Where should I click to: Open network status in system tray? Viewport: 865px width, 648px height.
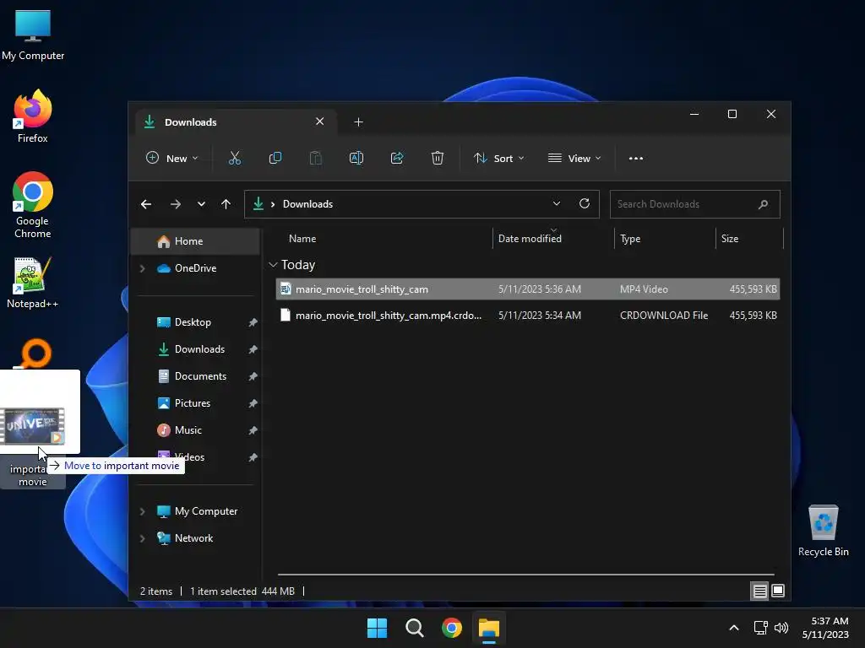[761, 628]
